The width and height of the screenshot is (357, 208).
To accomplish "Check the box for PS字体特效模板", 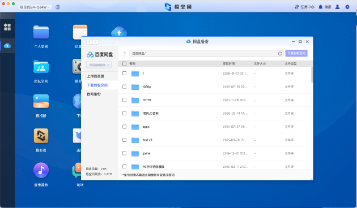I will [124, 166].
